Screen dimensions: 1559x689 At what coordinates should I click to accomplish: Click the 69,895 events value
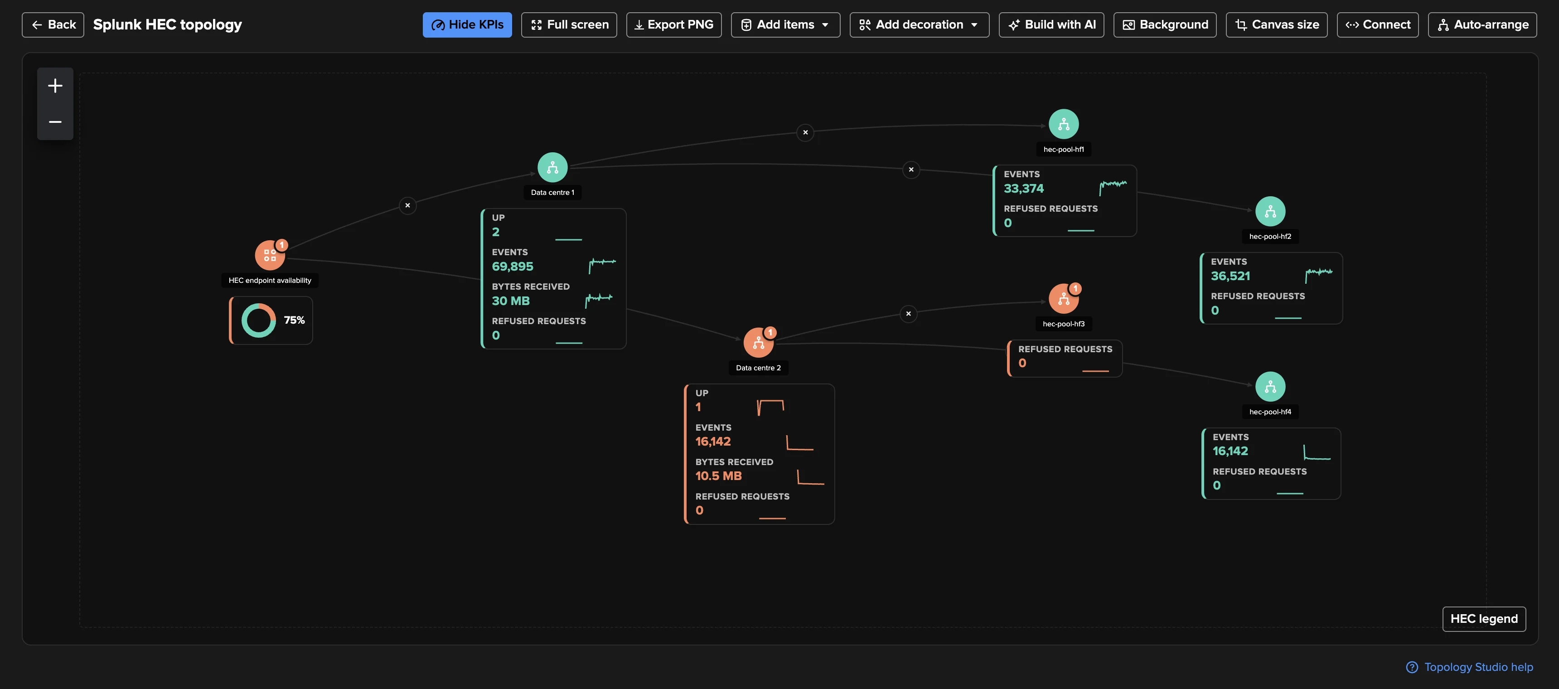[x=512, y=267]
